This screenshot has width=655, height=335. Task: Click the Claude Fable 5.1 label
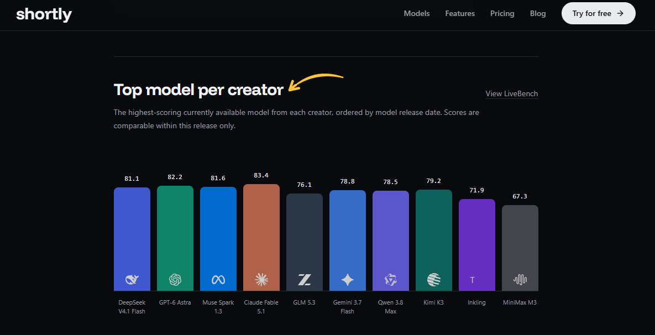point(261,307)
